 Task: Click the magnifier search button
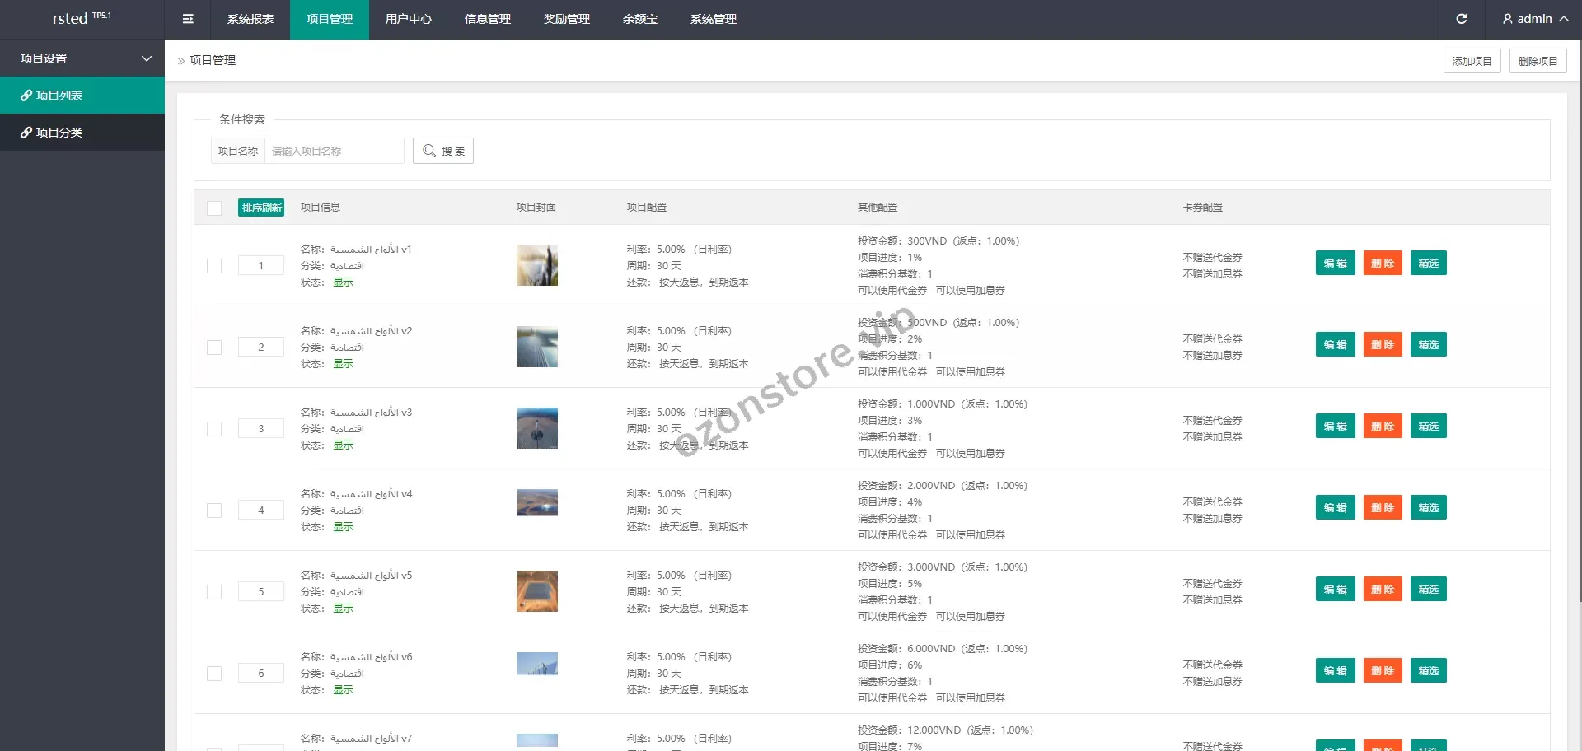[443, 151]
